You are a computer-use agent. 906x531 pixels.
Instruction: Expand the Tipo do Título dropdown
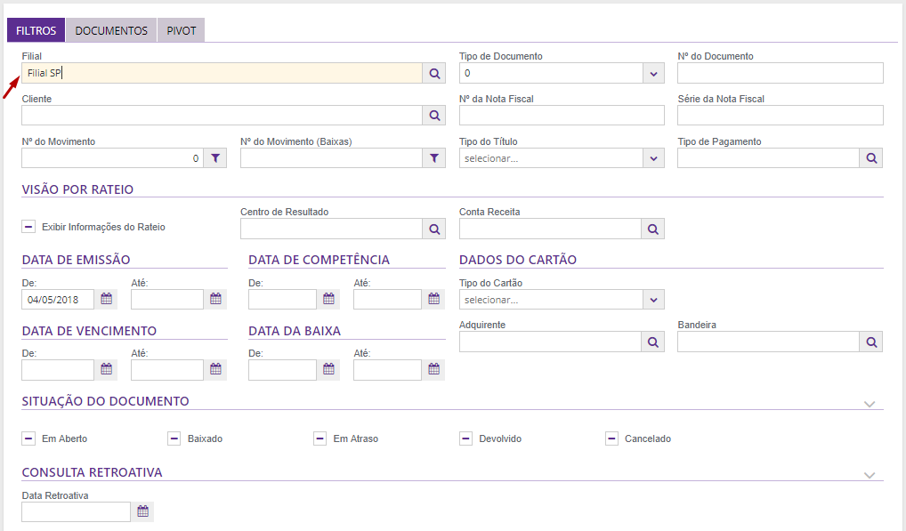click(x=653, y=158)
